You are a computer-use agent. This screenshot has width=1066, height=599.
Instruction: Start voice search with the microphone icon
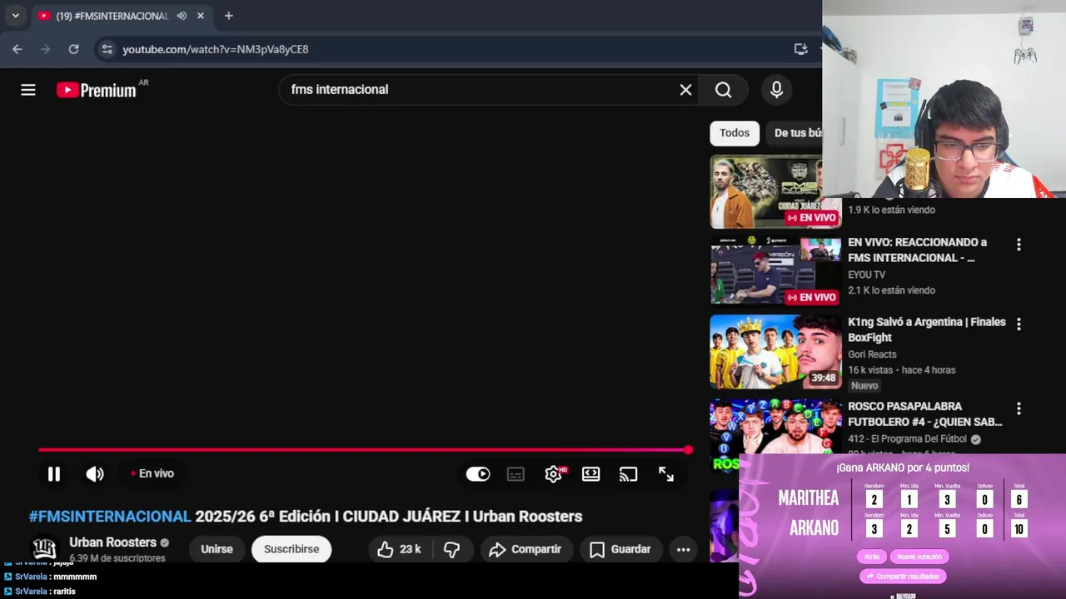click(776, 90)
